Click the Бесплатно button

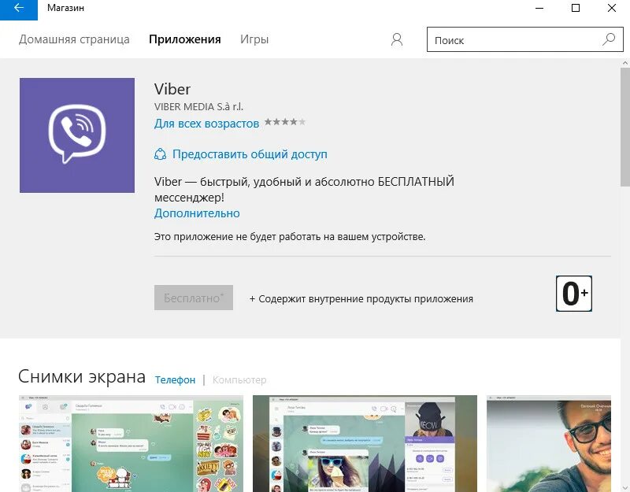coord(194,298)
